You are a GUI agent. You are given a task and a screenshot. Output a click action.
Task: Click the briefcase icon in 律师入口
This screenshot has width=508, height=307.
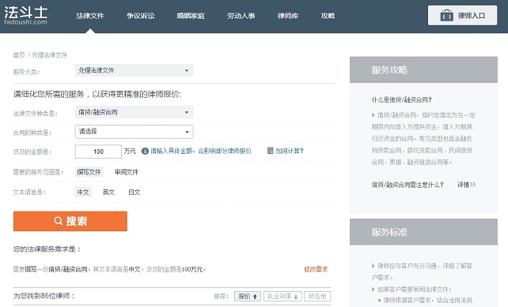tap(446, 15)
